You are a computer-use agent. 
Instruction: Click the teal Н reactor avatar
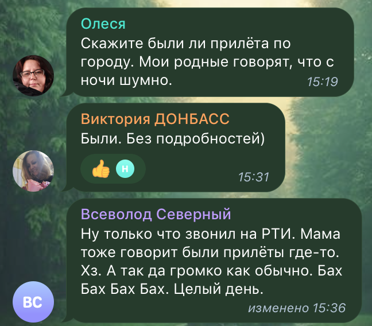(x=125, y=169)
